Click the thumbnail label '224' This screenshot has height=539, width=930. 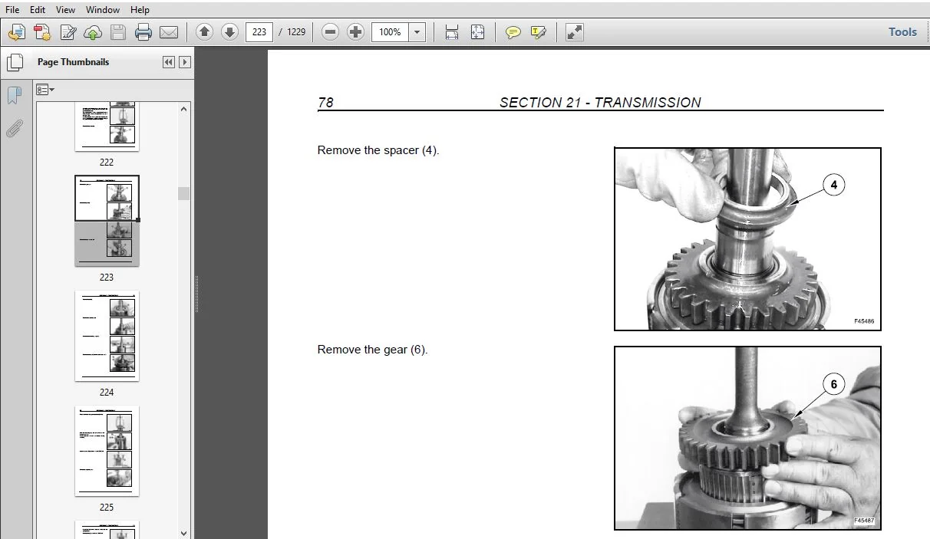[107, 393]
